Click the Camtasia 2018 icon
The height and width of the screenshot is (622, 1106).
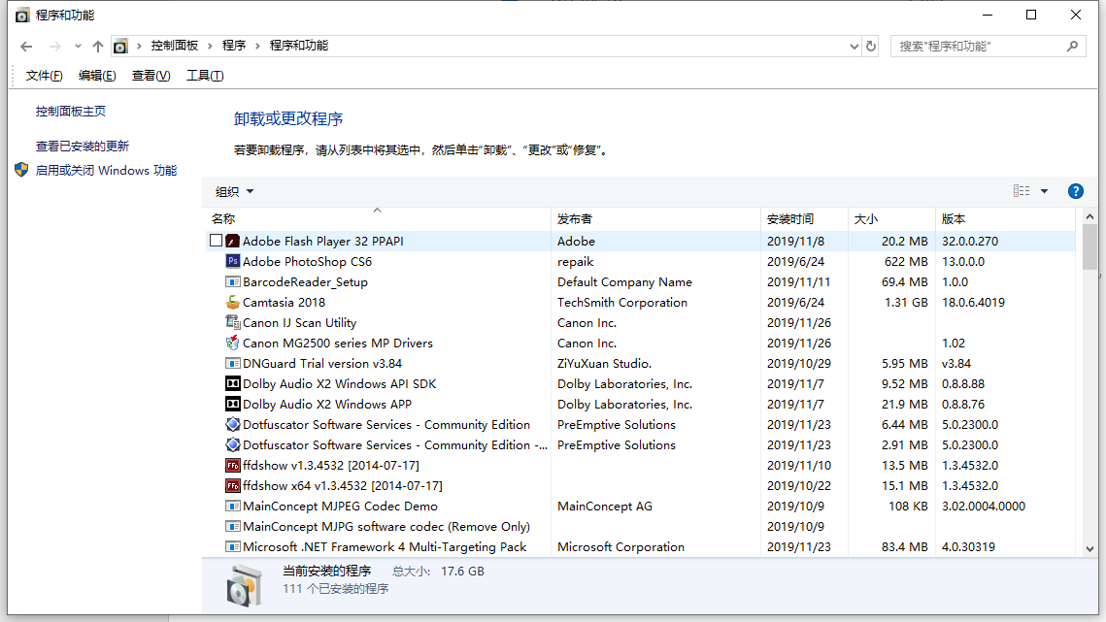pos(233,303)
